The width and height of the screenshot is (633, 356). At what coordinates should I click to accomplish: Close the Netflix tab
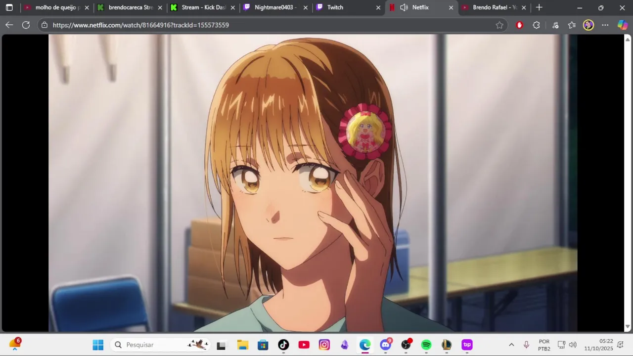point(451,7)
